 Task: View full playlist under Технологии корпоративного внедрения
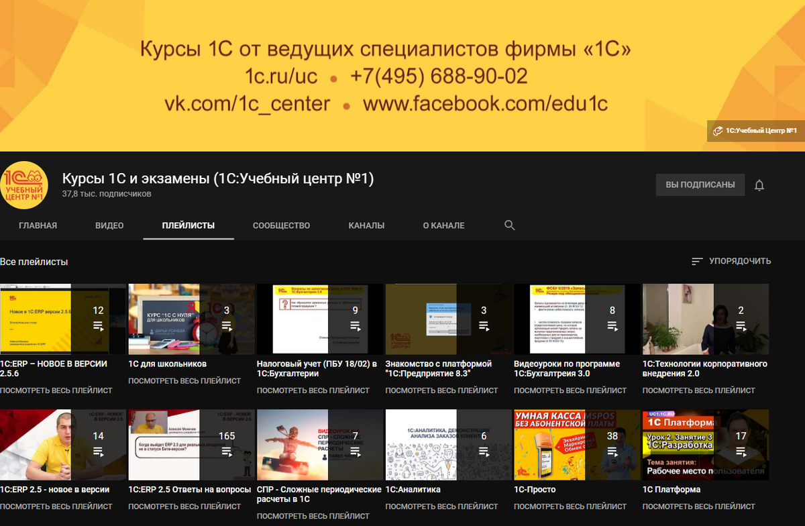point(699,390)
